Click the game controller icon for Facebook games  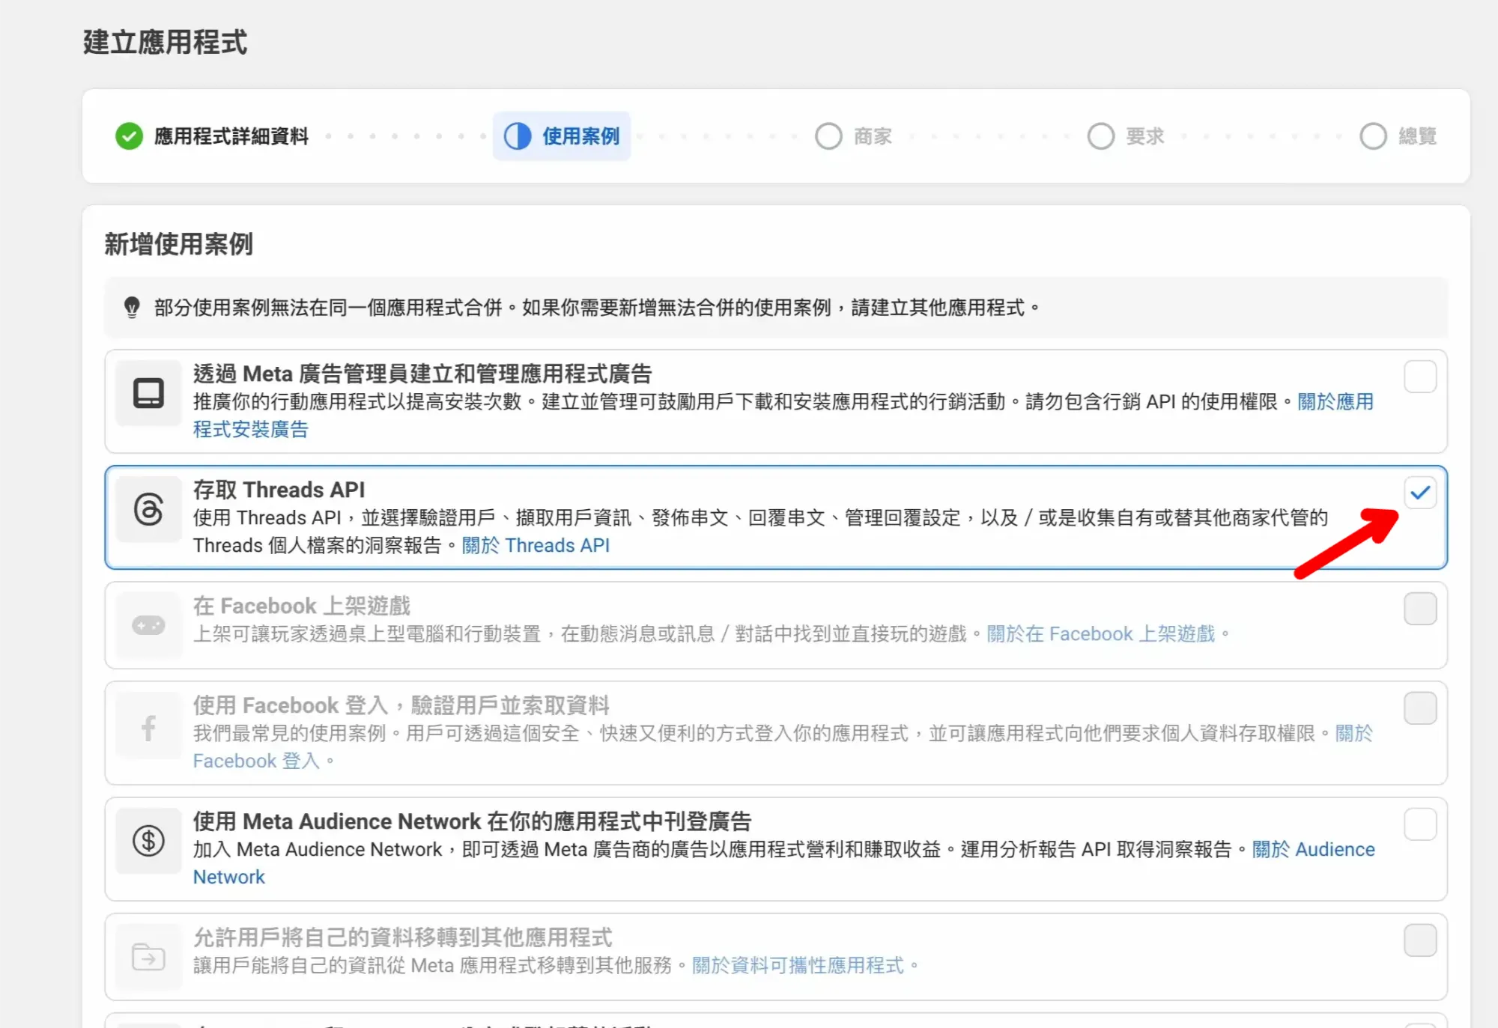pyautogui.click(x=148, y=625)
